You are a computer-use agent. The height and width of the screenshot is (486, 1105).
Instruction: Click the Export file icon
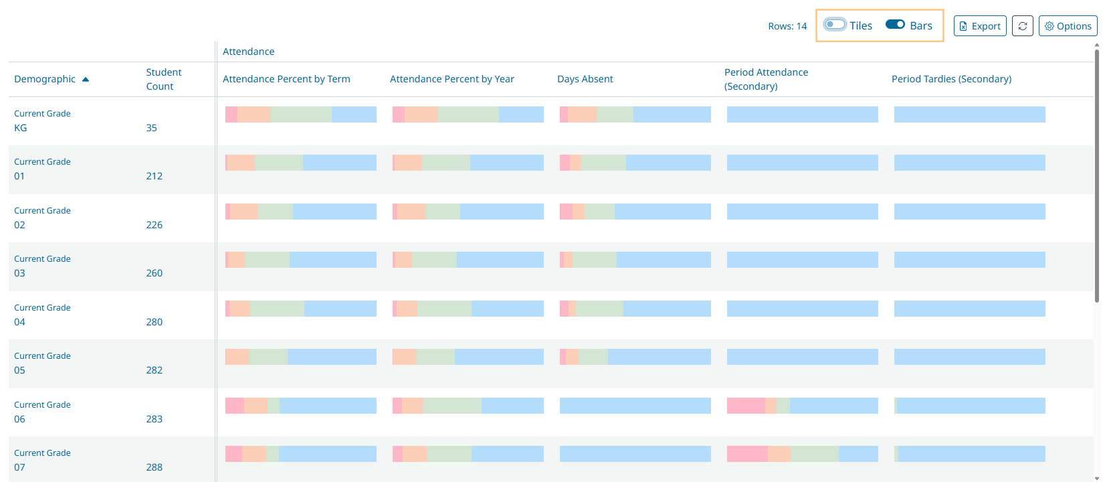coord(963,26)
